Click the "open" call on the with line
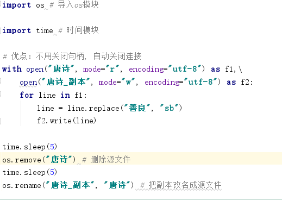Viewport: 282px width, 201px height. click(35, 69)
